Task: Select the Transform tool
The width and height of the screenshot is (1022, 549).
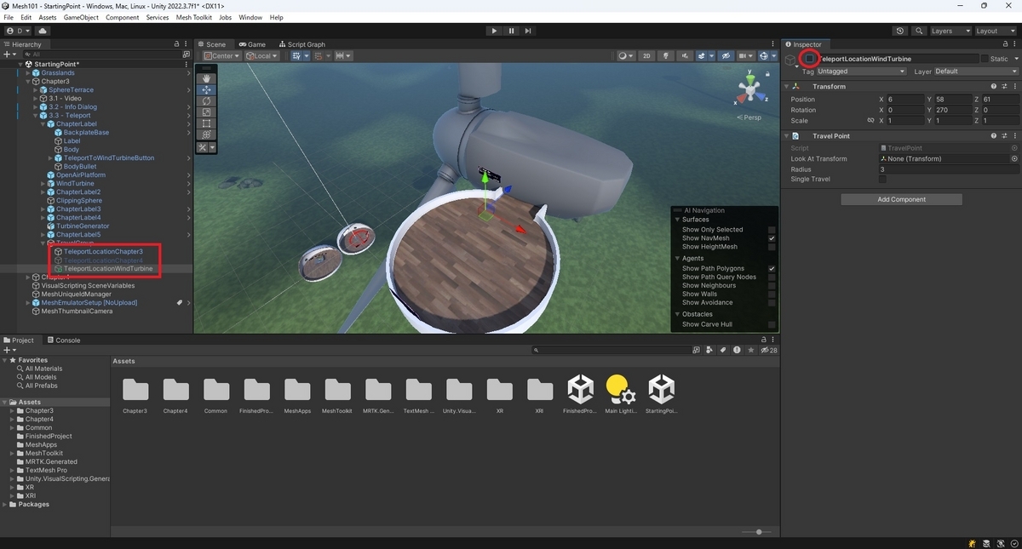Action: [205, 134]
